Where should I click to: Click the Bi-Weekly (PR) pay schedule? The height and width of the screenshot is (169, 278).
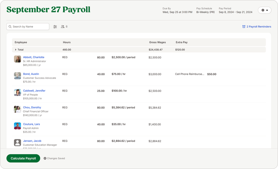click(x=205, y=12)
